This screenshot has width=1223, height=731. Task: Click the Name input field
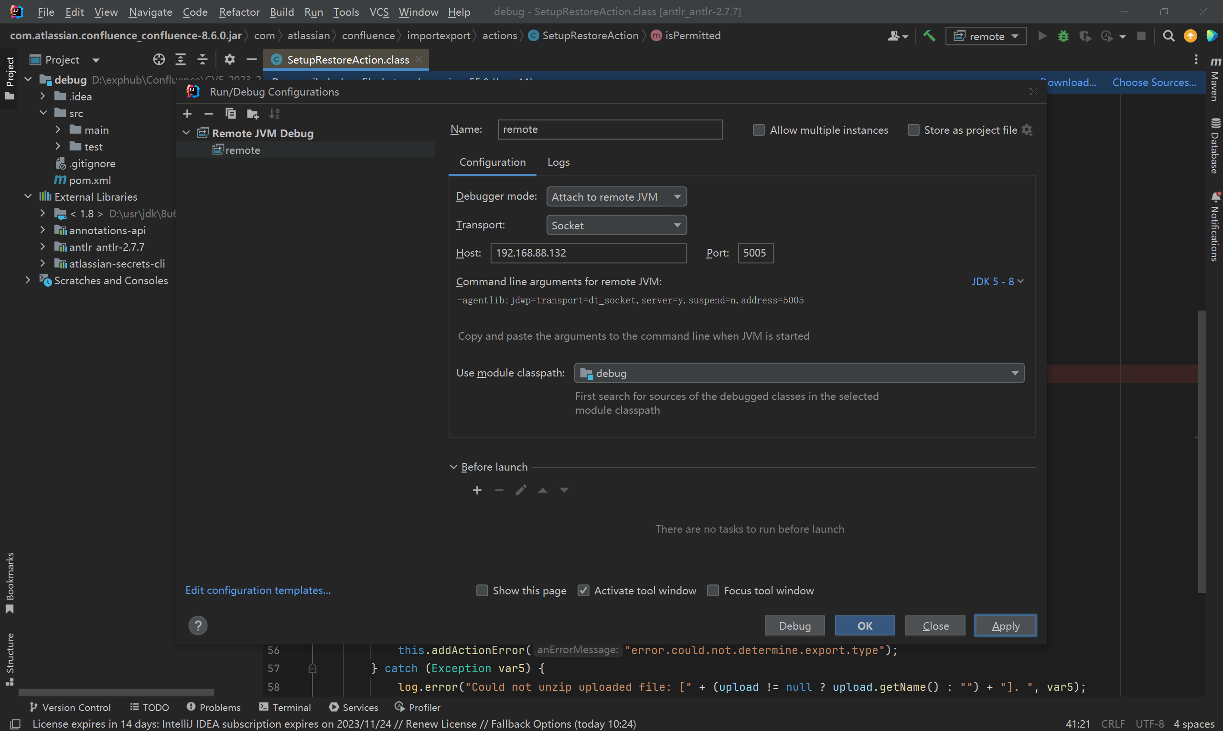[610, 129]
